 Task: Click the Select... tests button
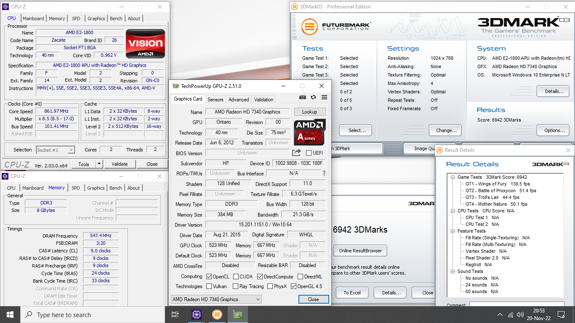coord(356,130)
